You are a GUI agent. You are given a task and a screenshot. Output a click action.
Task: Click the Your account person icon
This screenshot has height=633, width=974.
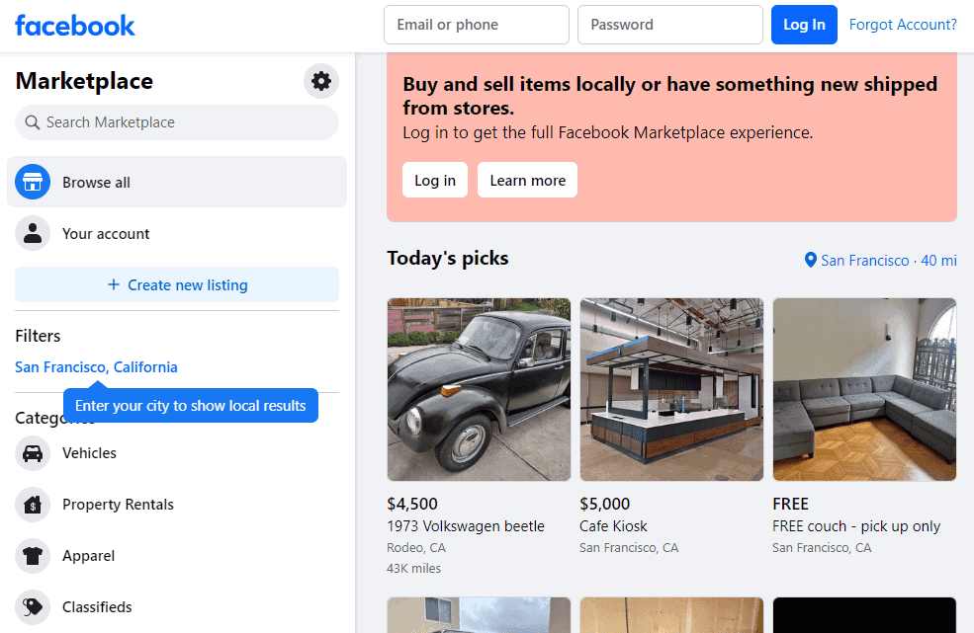pos(33,234)
